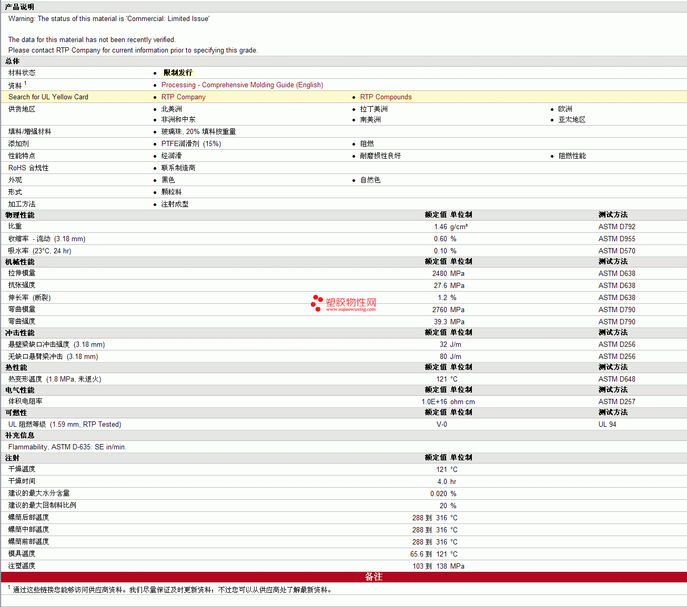Open Processing - Comprehensive Molding Guide link
Viewport: 687px width, 607px height.
tap(242, 85)
